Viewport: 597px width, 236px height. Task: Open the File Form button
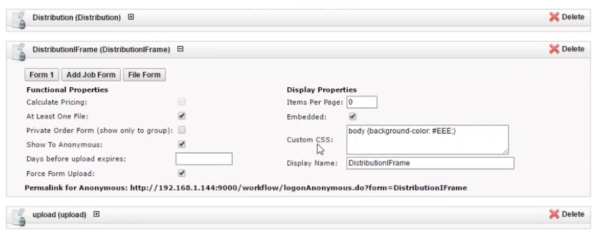point(145,75)
